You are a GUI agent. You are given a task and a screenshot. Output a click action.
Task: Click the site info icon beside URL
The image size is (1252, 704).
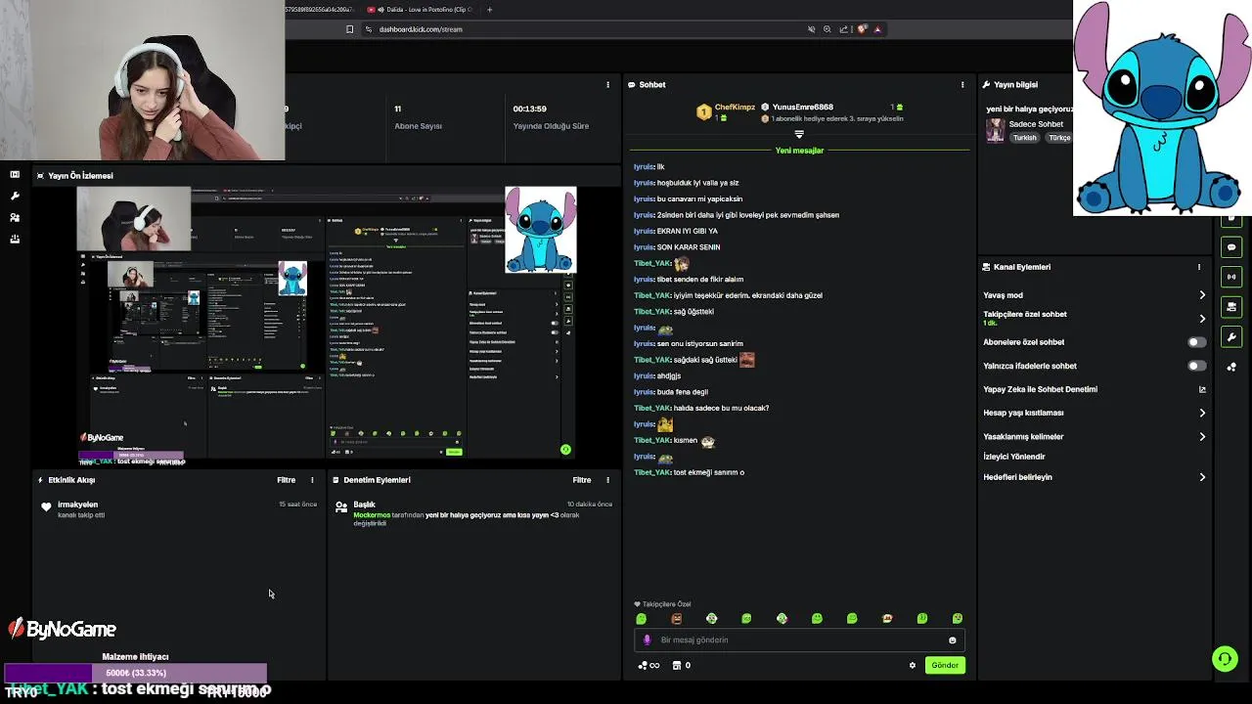369,29
